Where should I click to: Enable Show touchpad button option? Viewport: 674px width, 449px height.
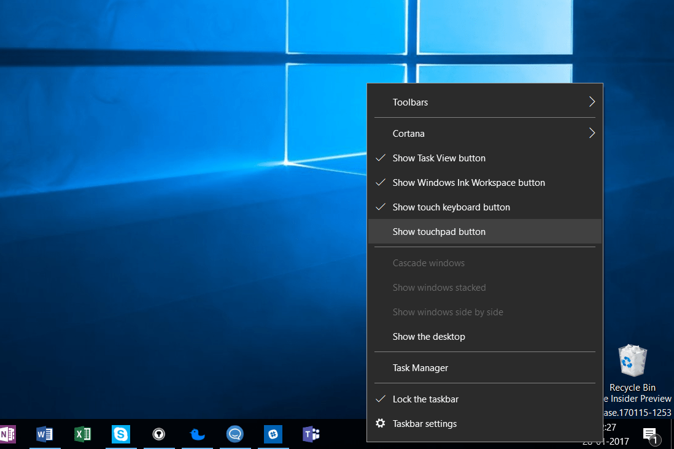(439, 232)
